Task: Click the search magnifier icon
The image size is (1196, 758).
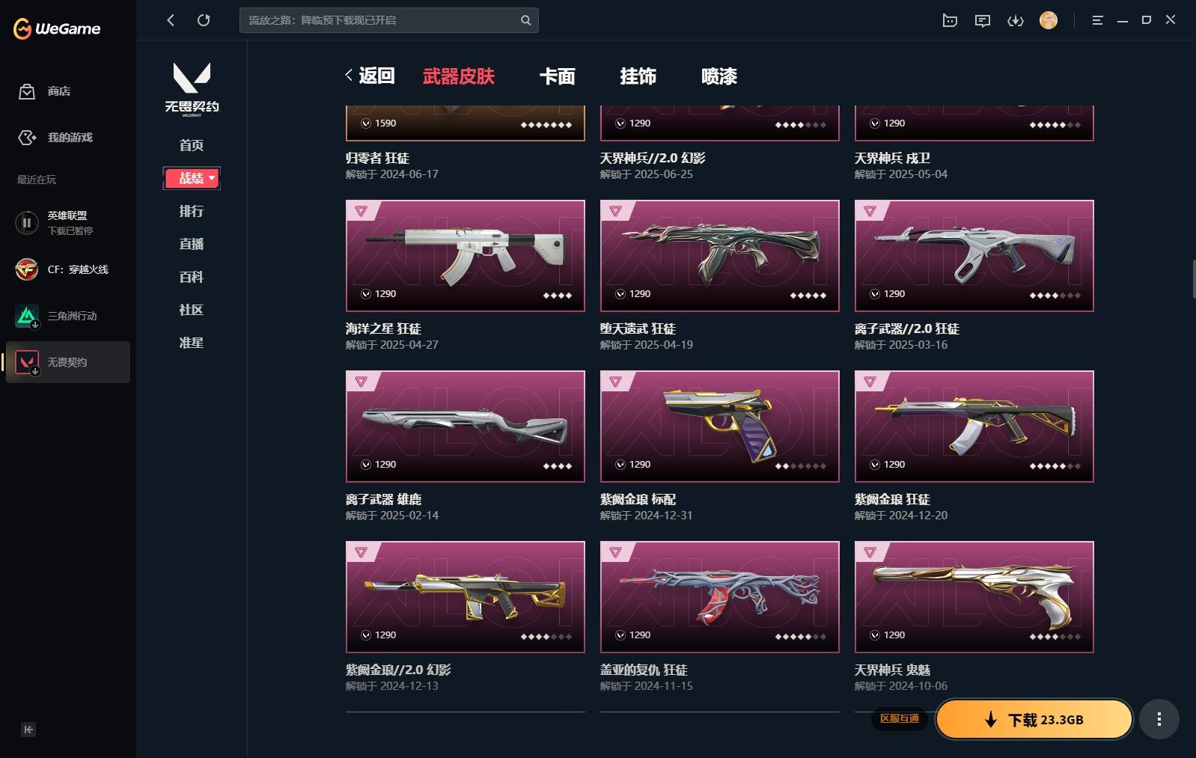Action: (525, 20)
